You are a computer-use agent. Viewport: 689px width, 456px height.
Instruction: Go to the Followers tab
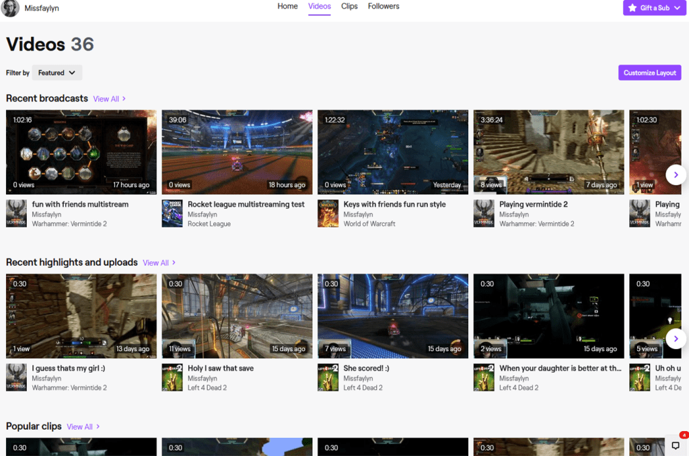(x=384, y=7)
